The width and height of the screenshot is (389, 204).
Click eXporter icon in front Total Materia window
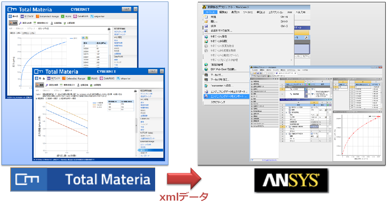[118, 78]
